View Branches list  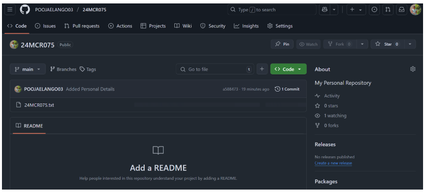63,69
